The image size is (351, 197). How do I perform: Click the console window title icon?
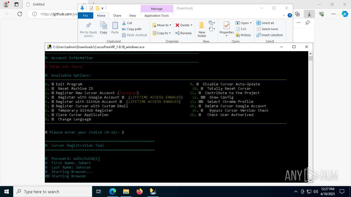coord(49,47)
